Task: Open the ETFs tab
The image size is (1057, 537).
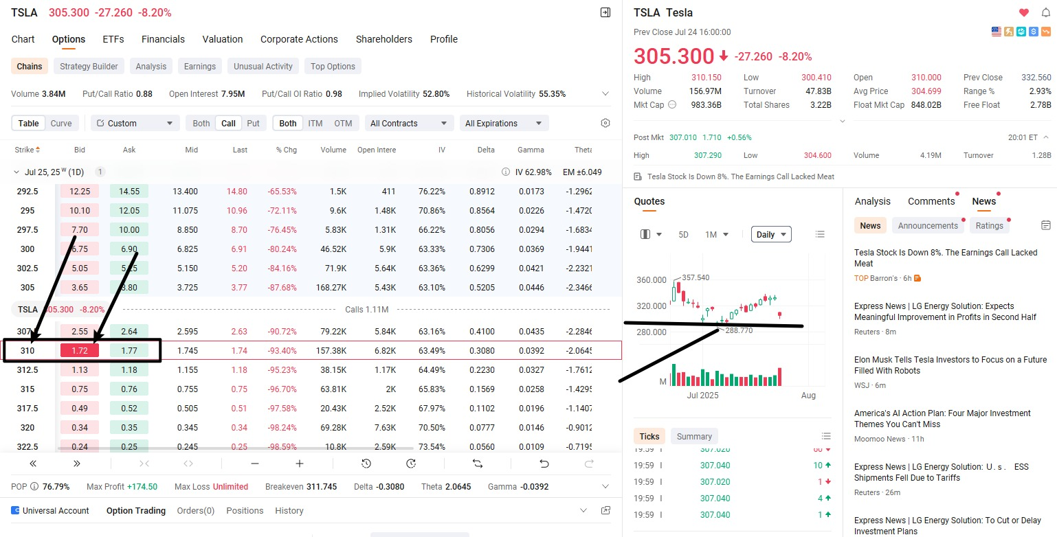Action: click(113, 39)
